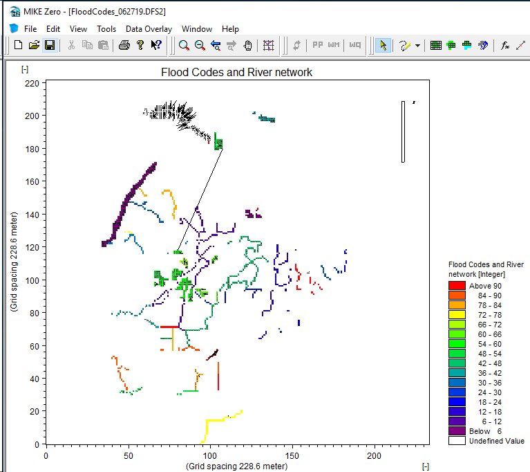Click the horizontal axis label 'Grid spacing 228.6 meter'
The height and width of the screenshot is (472, 530).
click(236, 466)
